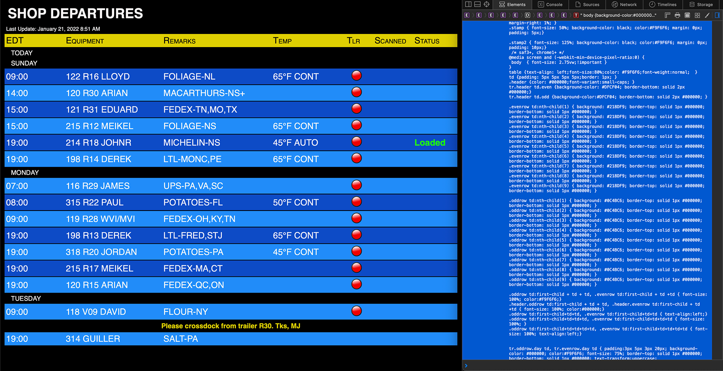723x371 pixels.
Task: Click the Equipment column header
Action: 85,41
